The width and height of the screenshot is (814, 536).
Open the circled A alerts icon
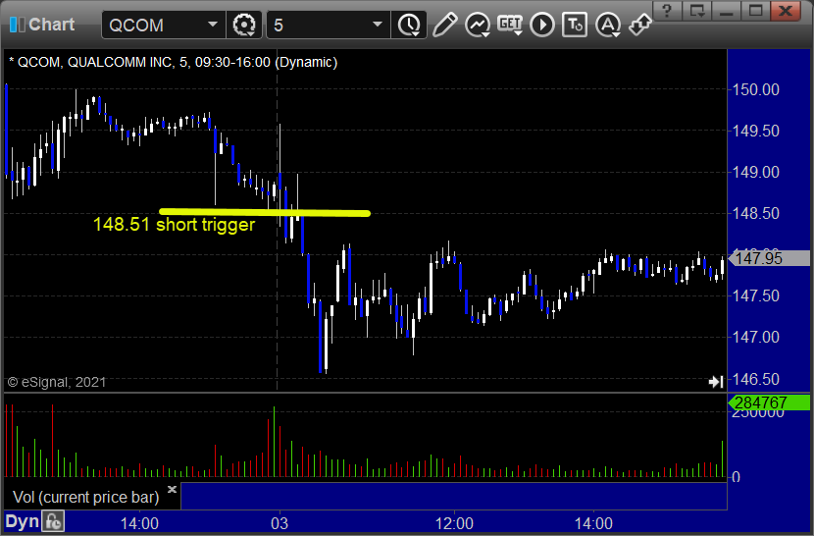608,25
